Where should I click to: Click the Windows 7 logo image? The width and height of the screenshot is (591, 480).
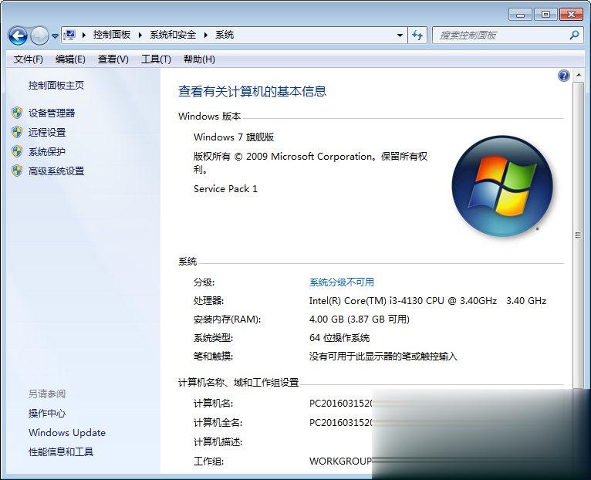pos(502,186)
